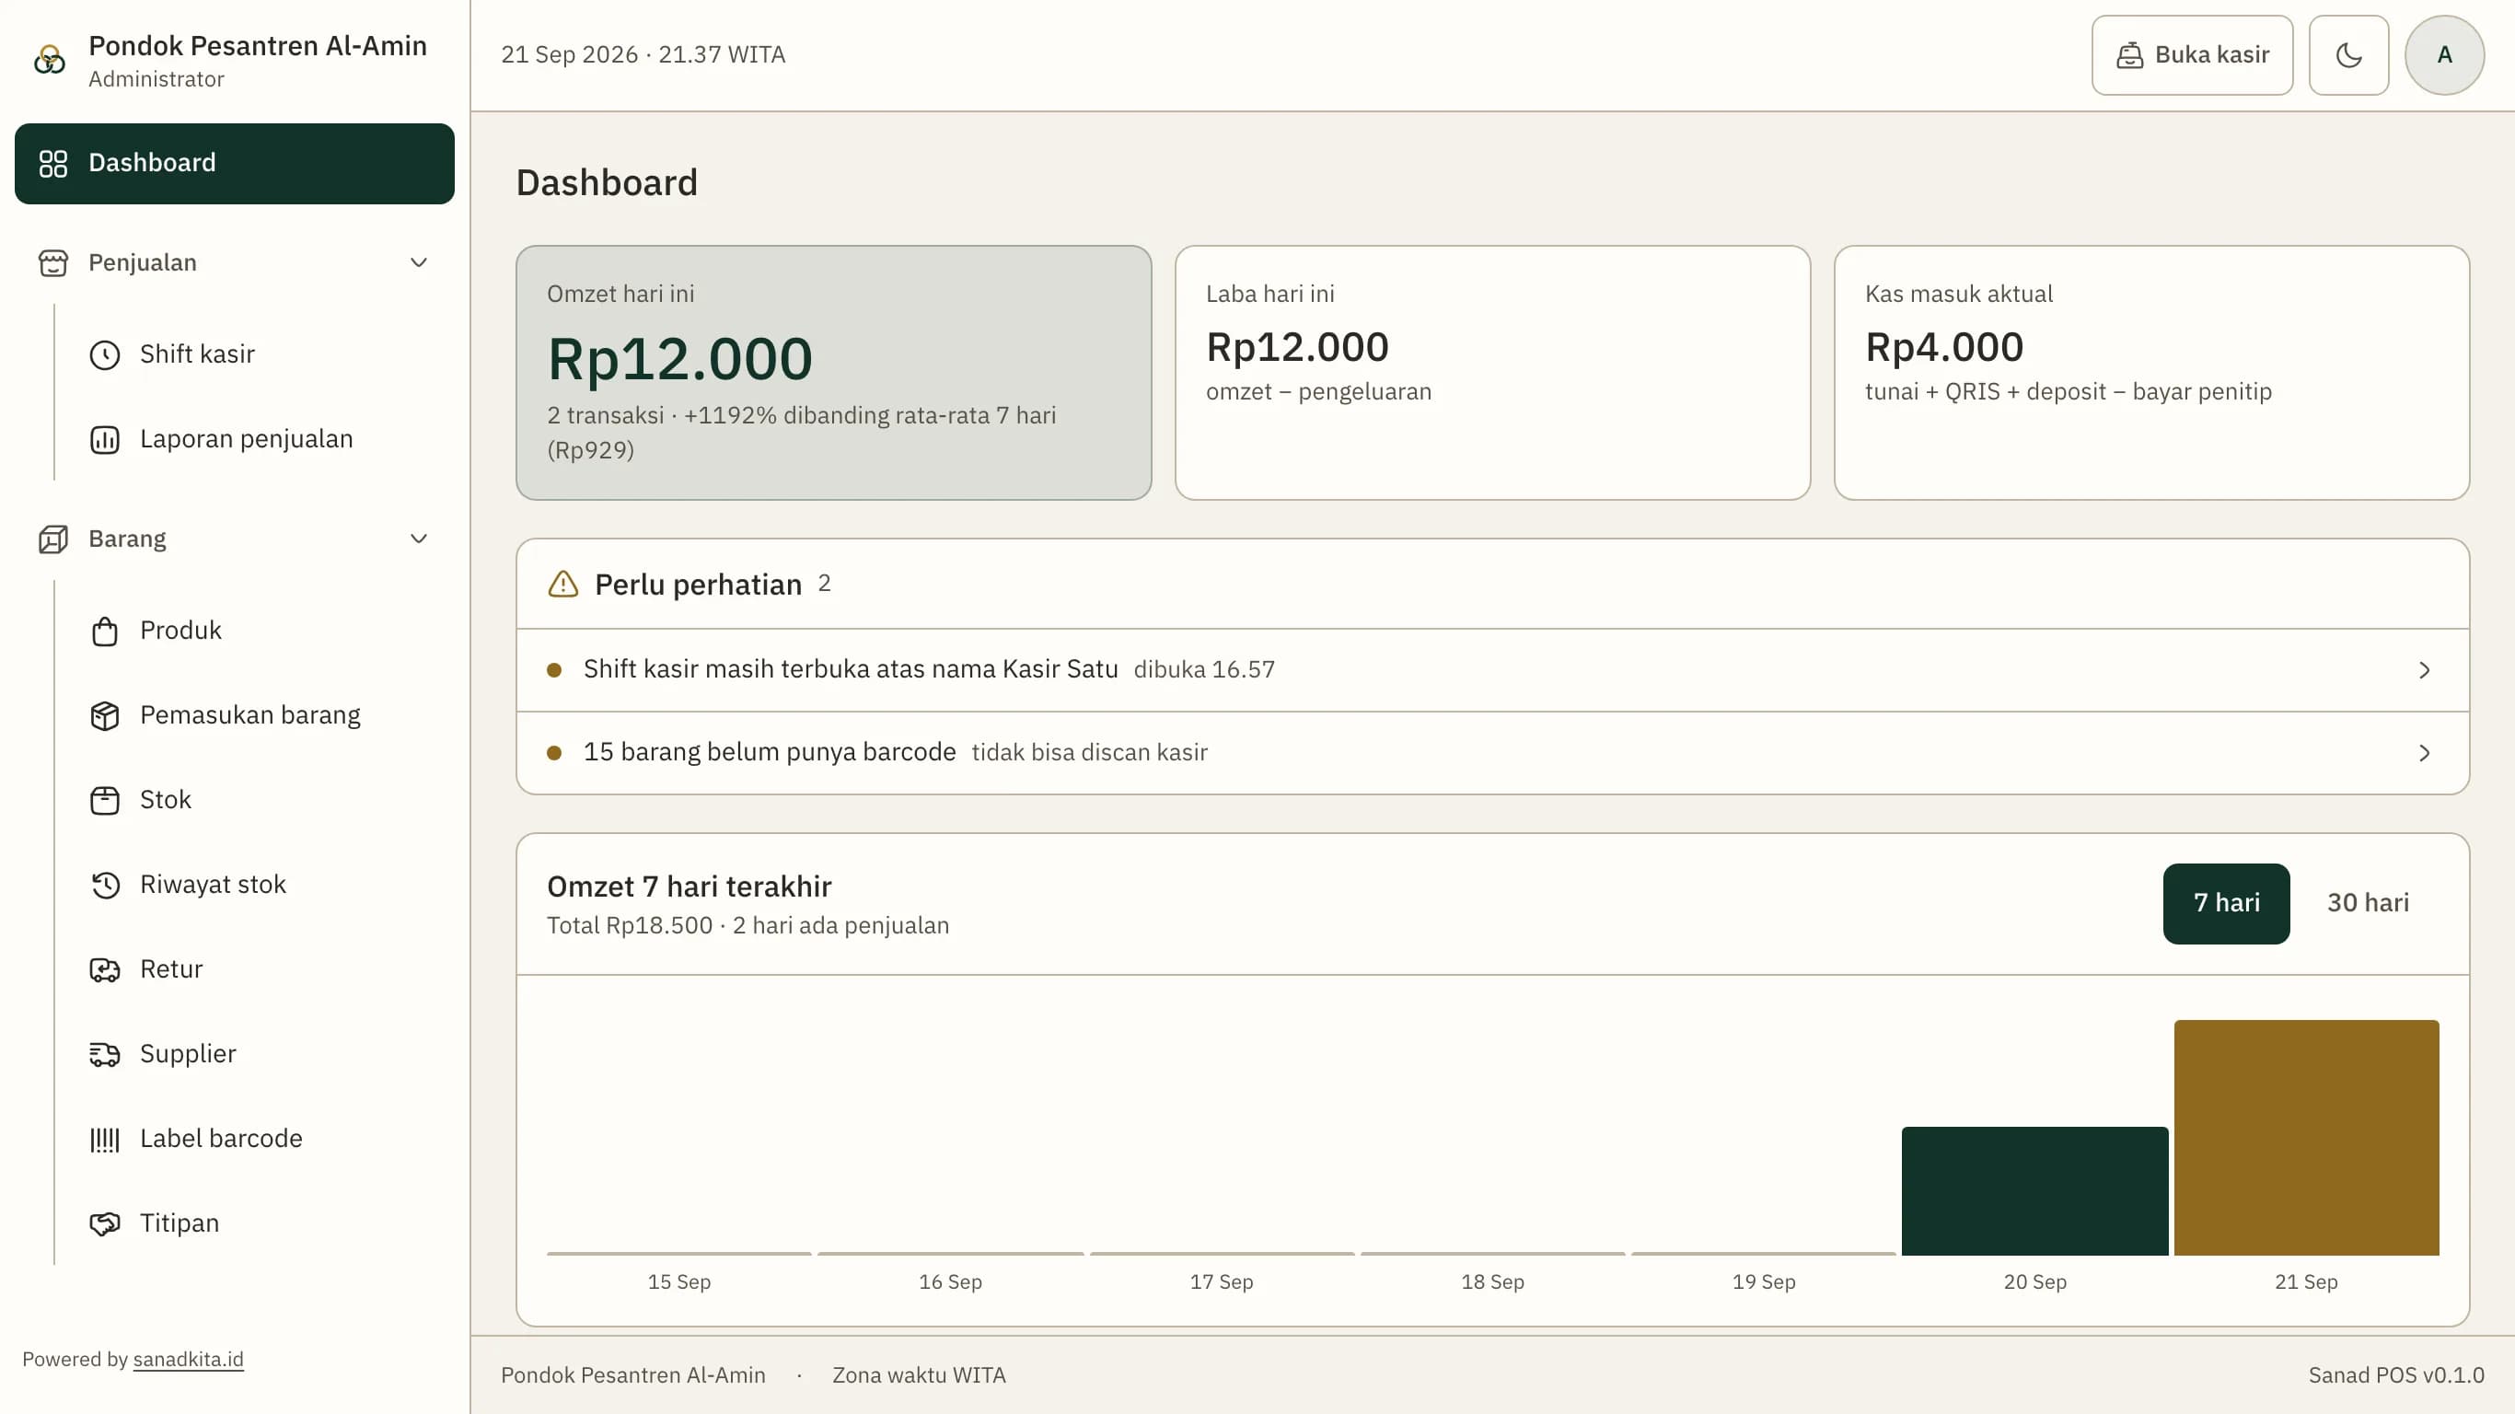Viewport: 2515px width, 1414px height.
Task: Click the Dashboard page heading
Action: pyautogui.click(x=607, y=182)
